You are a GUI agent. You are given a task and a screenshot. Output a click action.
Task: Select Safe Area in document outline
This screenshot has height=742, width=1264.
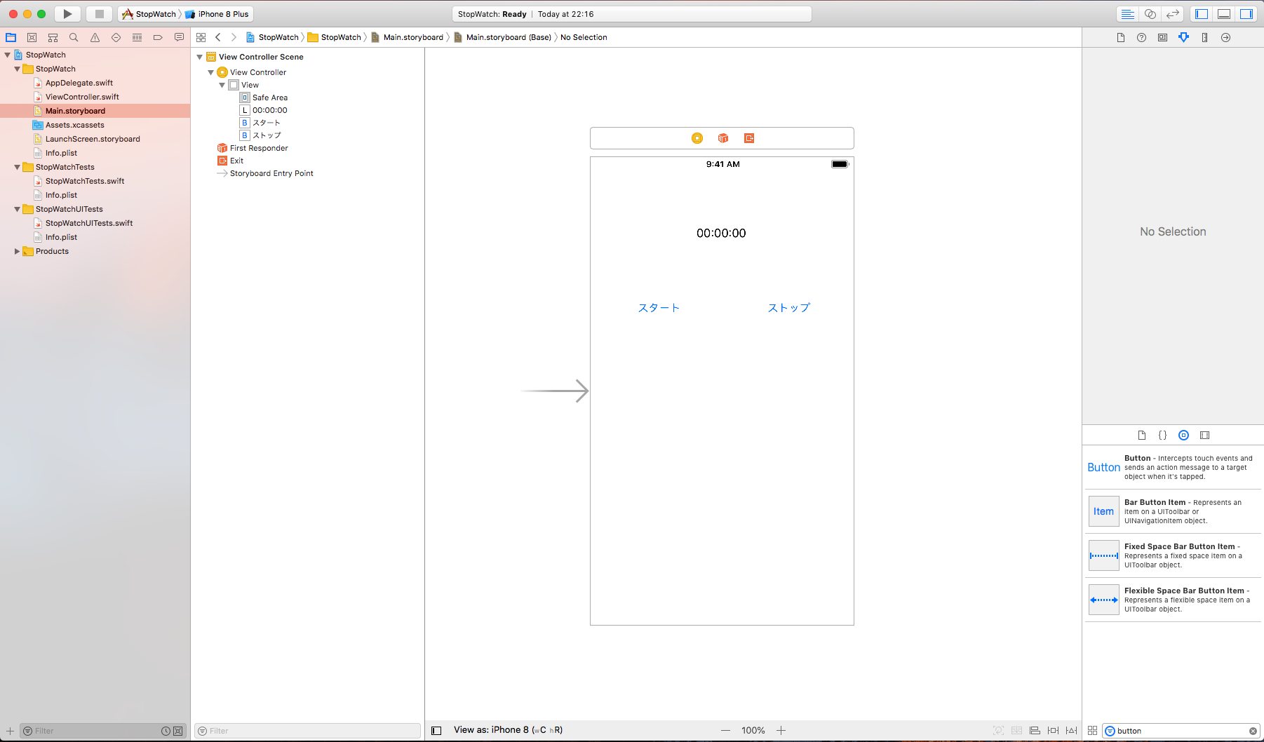coord(269,97)
